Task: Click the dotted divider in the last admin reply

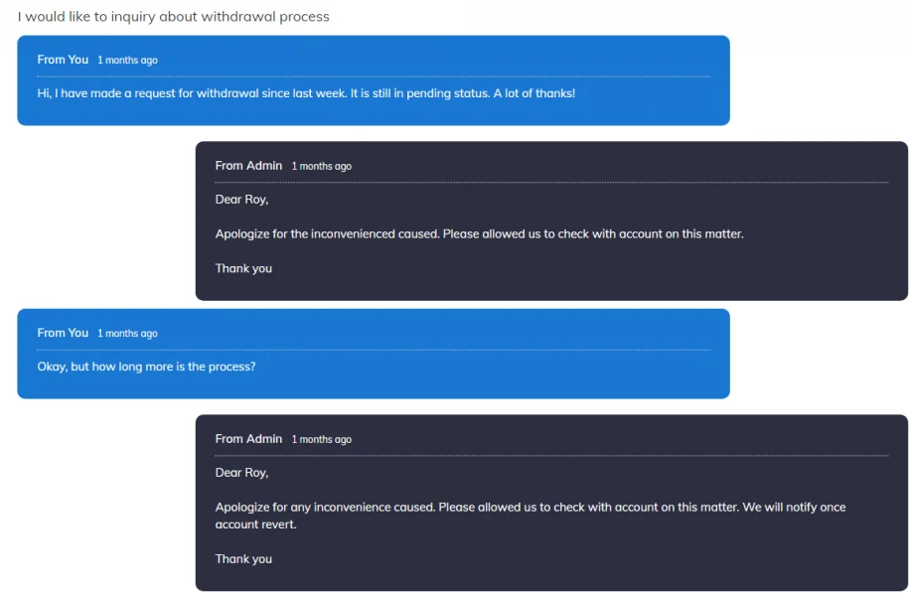Action: (551, 456)
